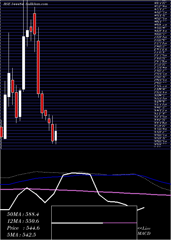Select the tallest white candlestick body
The height and width of the screenshot is (240, 171).
(x=24, y=63)
